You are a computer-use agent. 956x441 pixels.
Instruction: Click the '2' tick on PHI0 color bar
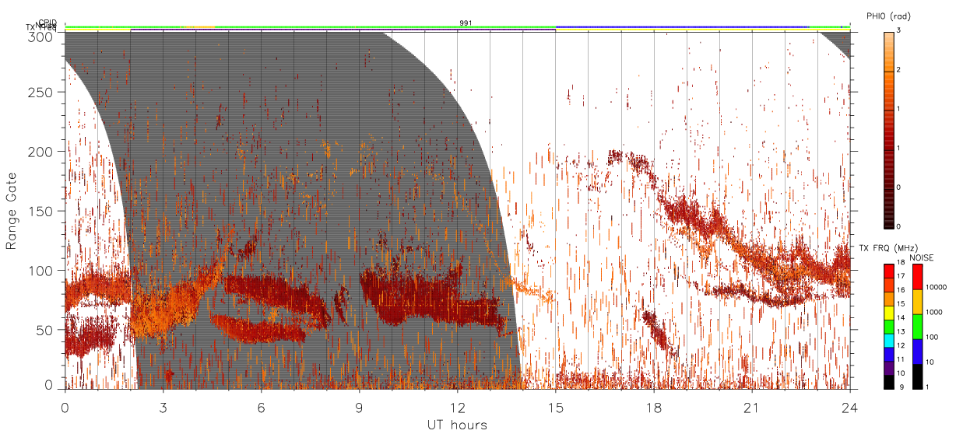(x=898, y=71)
